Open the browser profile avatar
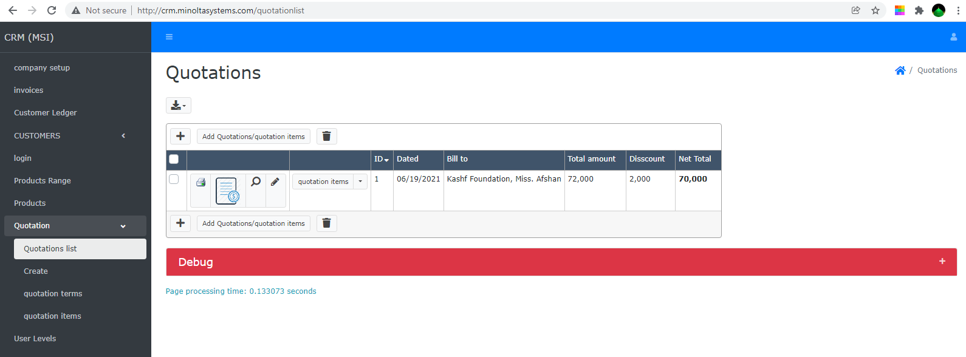The image size is (966, 357). 939,10
